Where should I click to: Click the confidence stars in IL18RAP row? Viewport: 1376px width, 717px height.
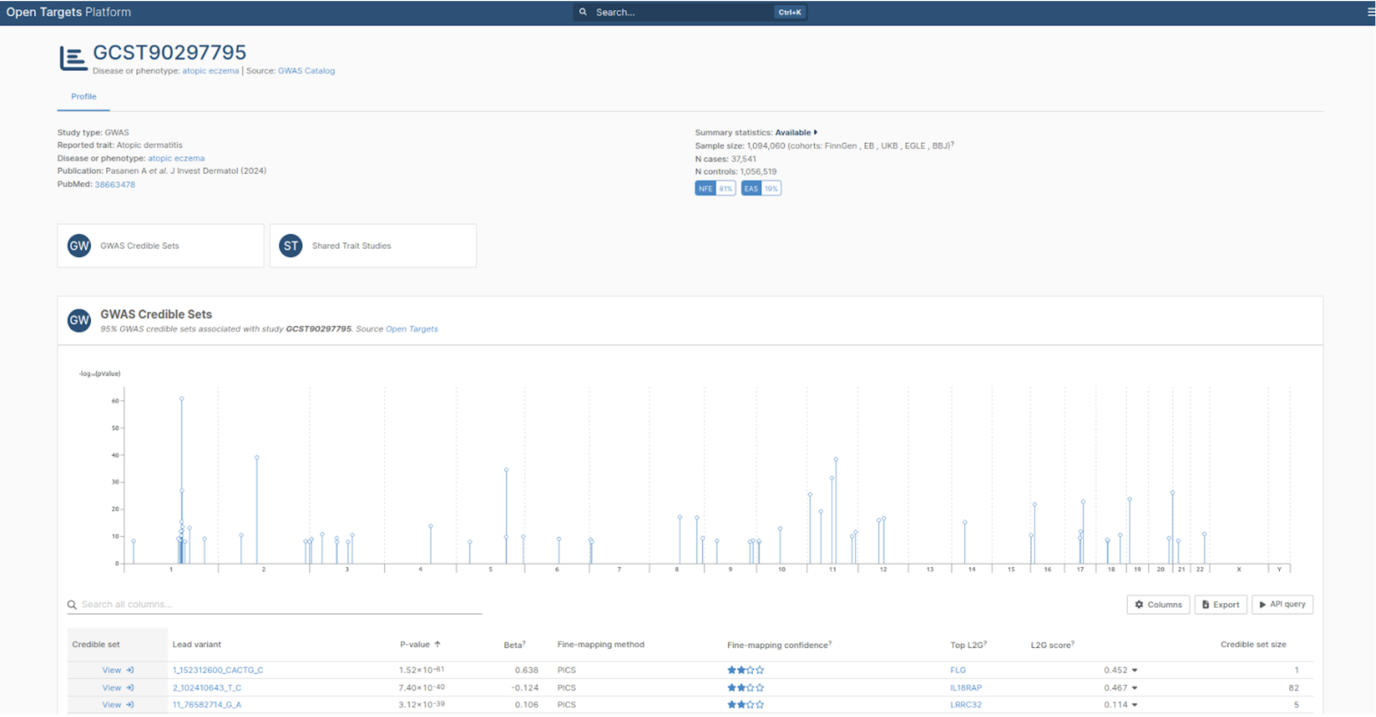coord(745,687)
